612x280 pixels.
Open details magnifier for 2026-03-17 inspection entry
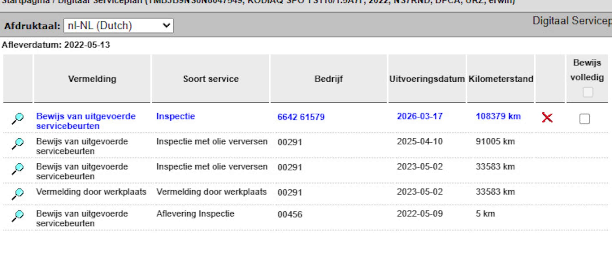(x=18, y=118)
